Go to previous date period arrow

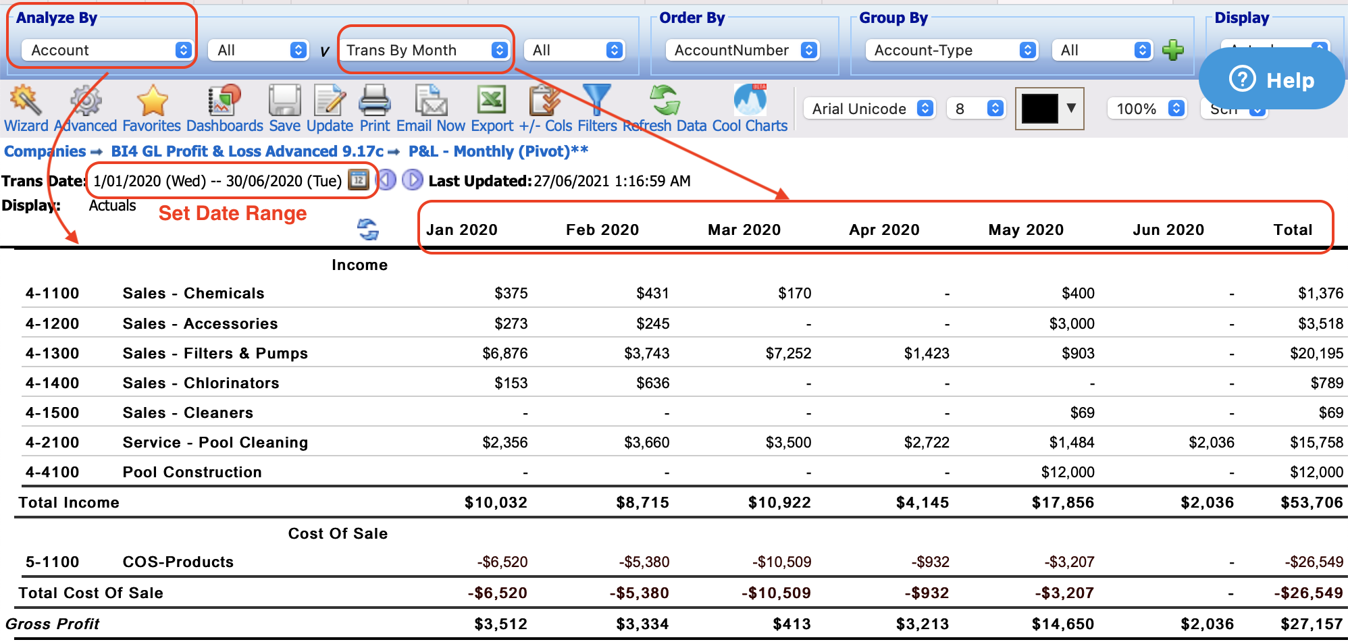point(386,180)
